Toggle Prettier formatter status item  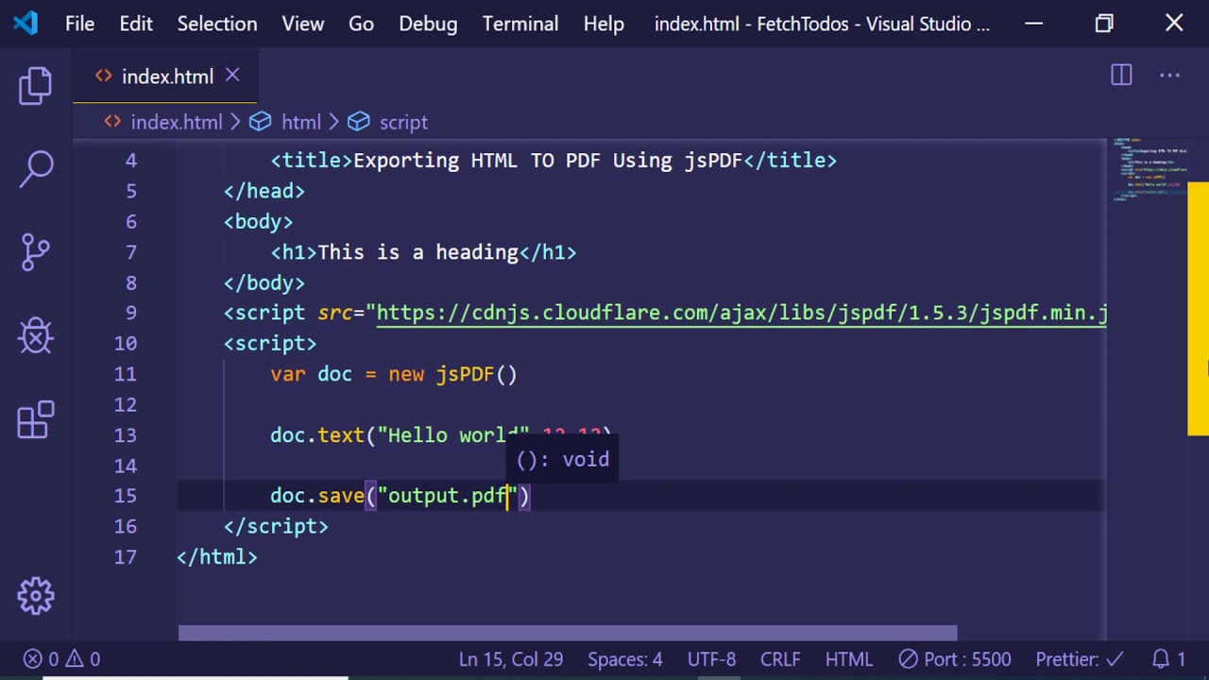coord(1079,659)
